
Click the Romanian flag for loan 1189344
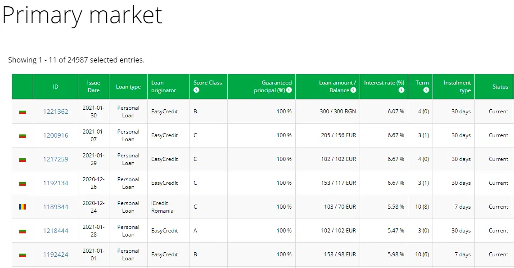tap(23, 207)
